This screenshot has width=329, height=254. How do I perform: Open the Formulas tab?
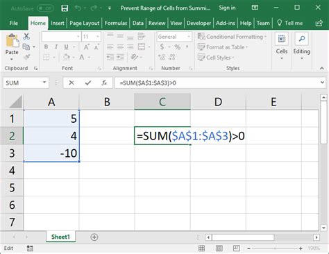point(116,23)
